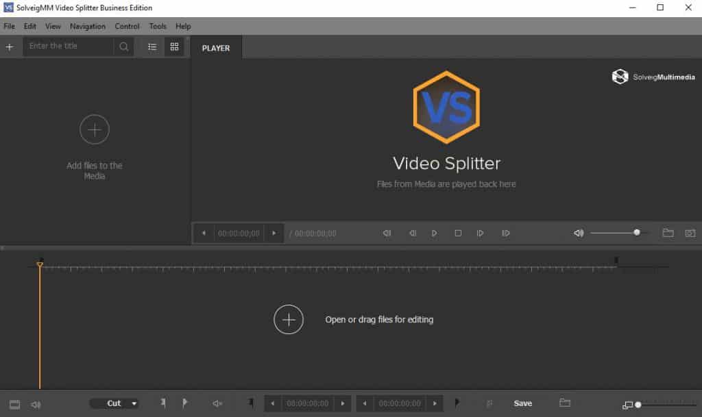Toggle the timeline audio track speaker icon

coord(36,405)
